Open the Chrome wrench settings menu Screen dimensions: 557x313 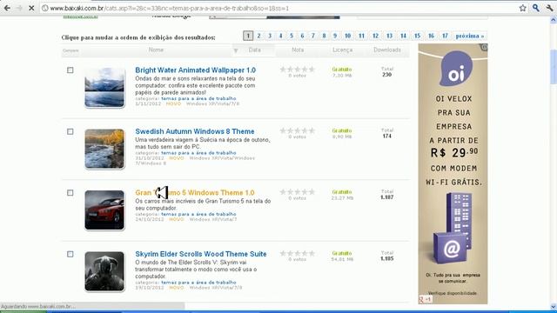coord(549,8)
